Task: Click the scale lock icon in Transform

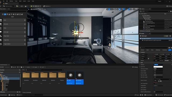Action: (148, 58)
